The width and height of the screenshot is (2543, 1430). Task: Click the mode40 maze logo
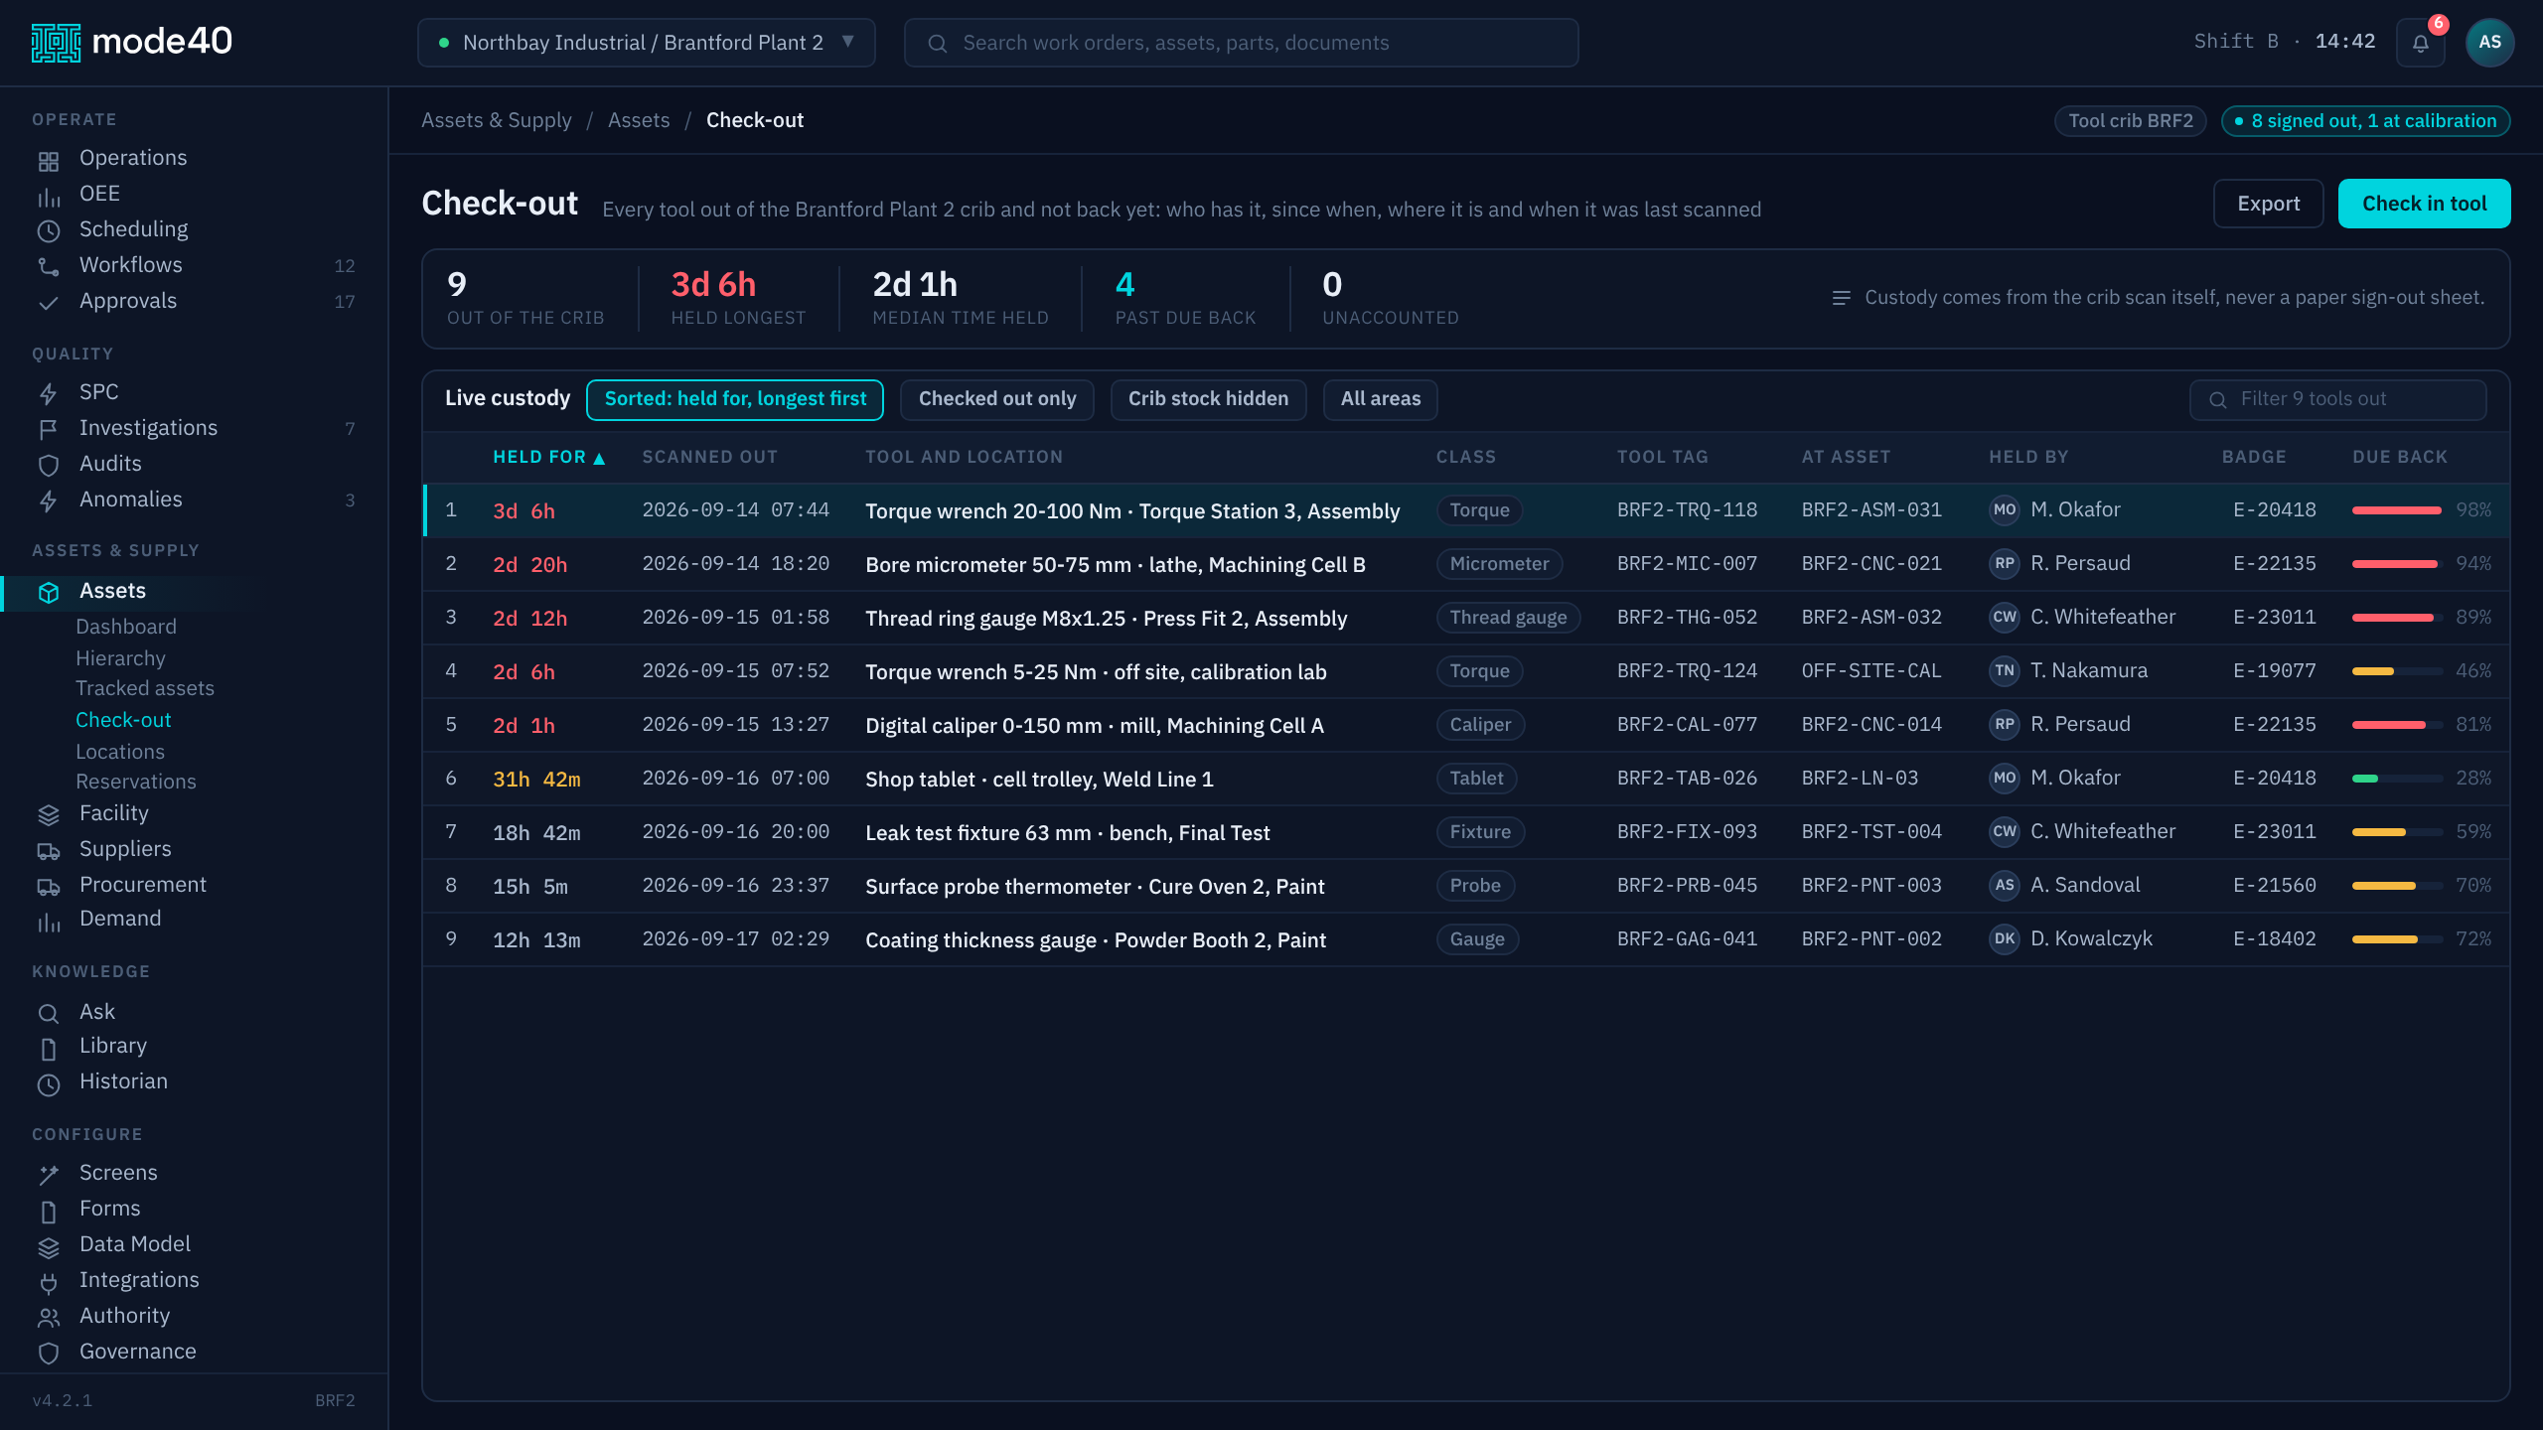[x=56, y=42]
